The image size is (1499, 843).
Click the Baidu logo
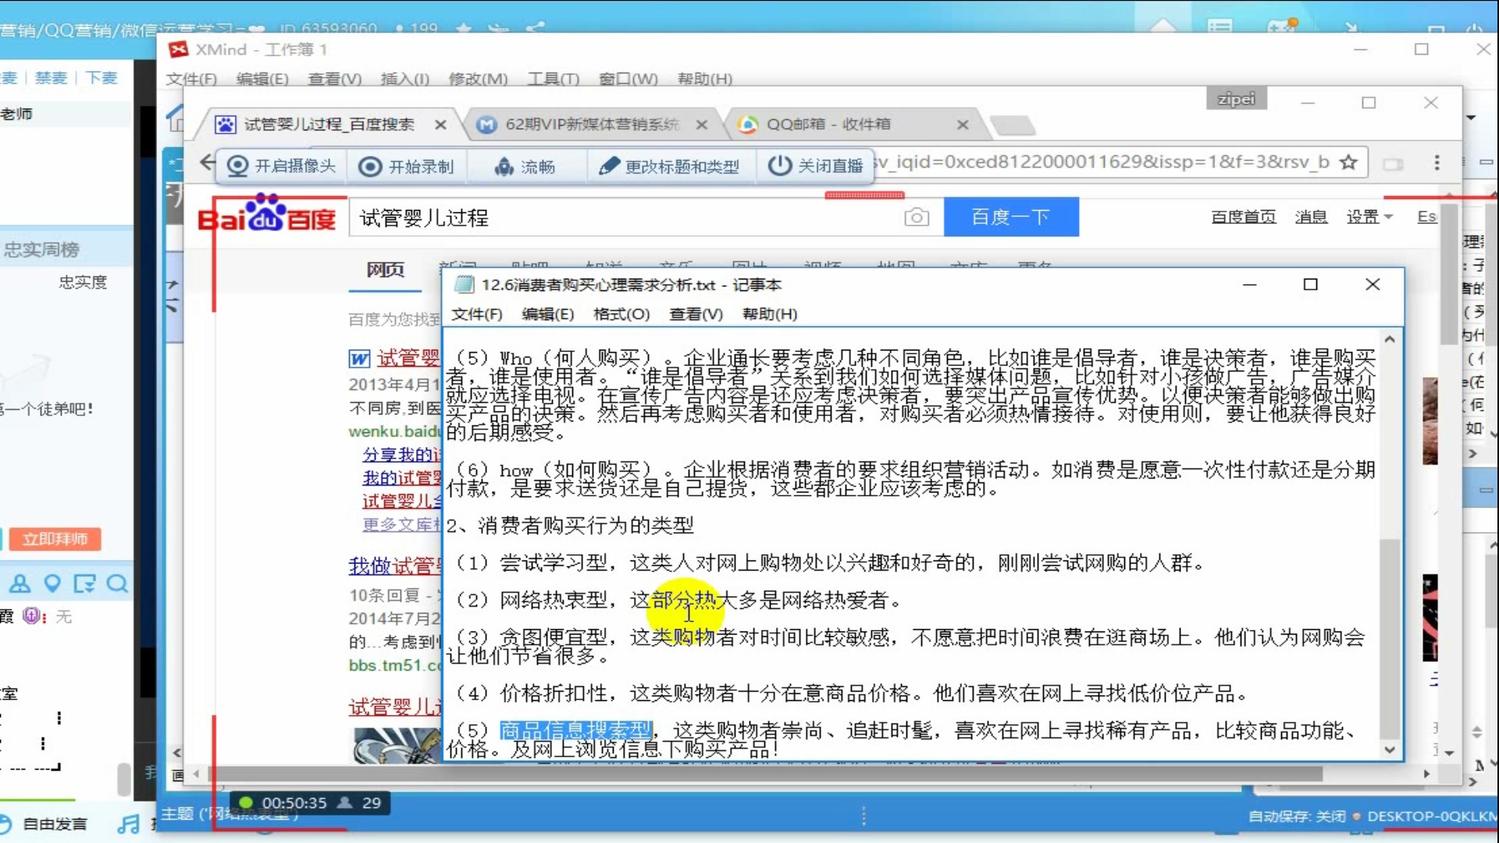click(x=267, y=214)
